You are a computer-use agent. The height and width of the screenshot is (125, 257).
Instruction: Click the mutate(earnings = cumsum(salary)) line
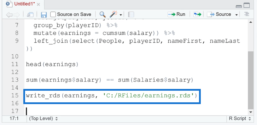point(104,33)
